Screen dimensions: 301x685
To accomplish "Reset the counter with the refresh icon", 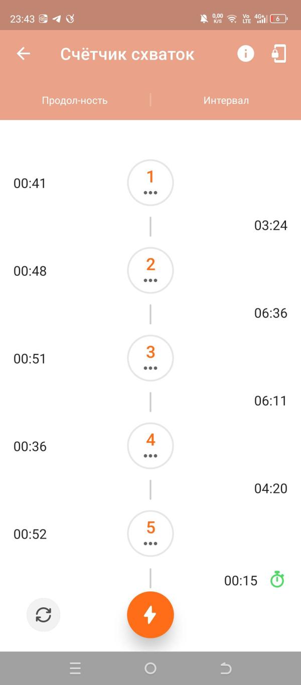I will (44, 615).
